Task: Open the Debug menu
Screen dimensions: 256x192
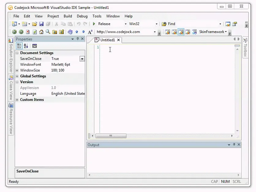Action: tap(82, 16)
